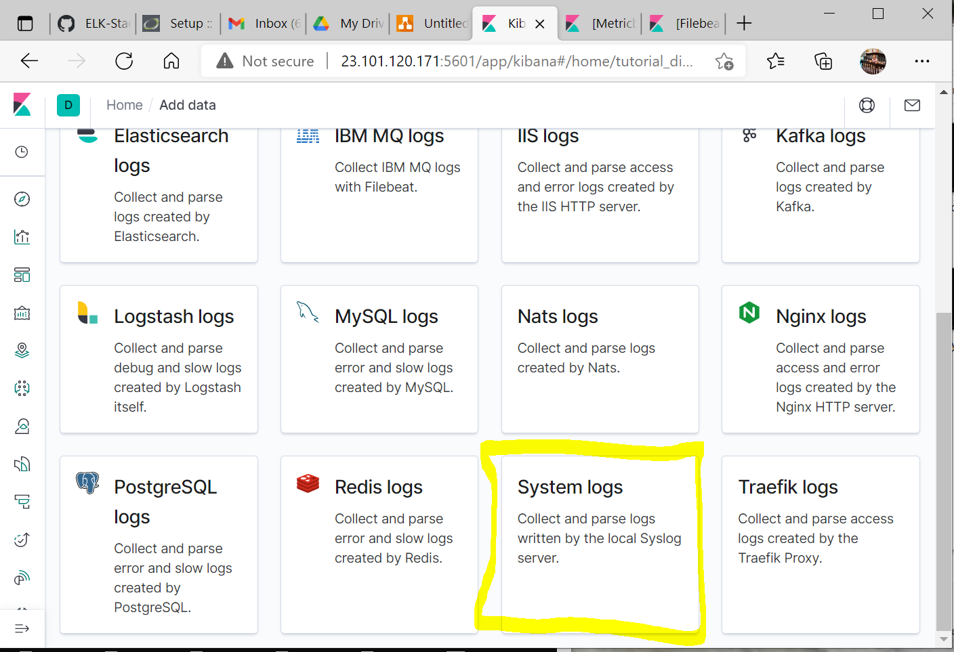Image resolution: width=954 pixels, height=652 pixels.
Task: Open the Redis logs card
Action: [379, 545]
